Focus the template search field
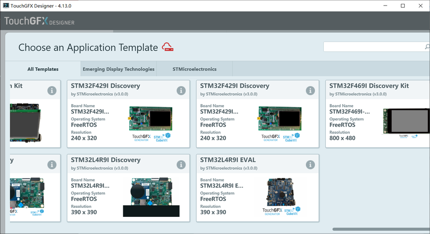 [x=377, y=47]
